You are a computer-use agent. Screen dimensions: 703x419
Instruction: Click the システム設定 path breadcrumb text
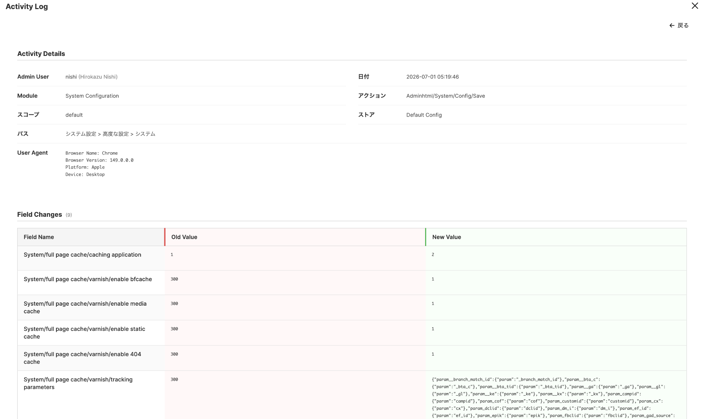coord(81,134)
